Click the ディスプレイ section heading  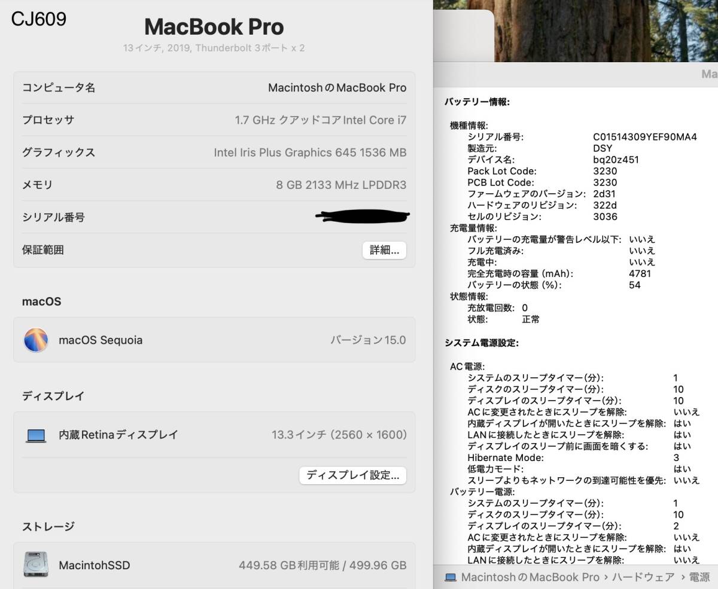[53, 396]
